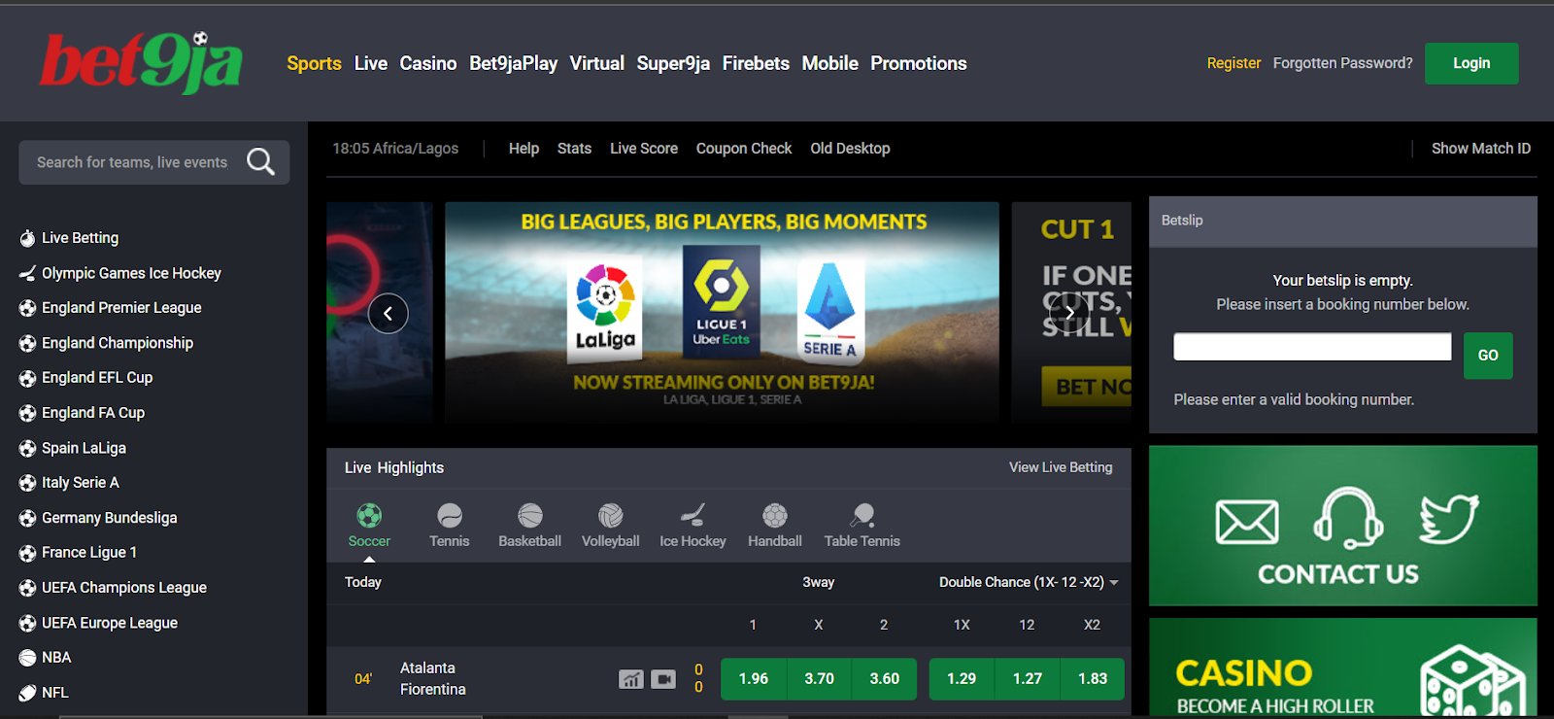1554x719 pixels.
Task: Select the Handball sport icon
Action: tap(775, 515)
